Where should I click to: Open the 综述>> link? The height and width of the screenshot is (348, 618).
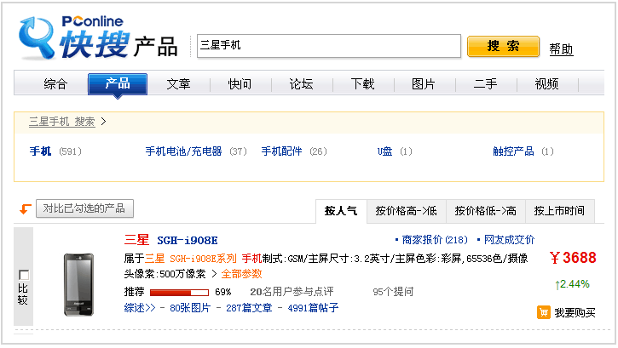[140, 307]
